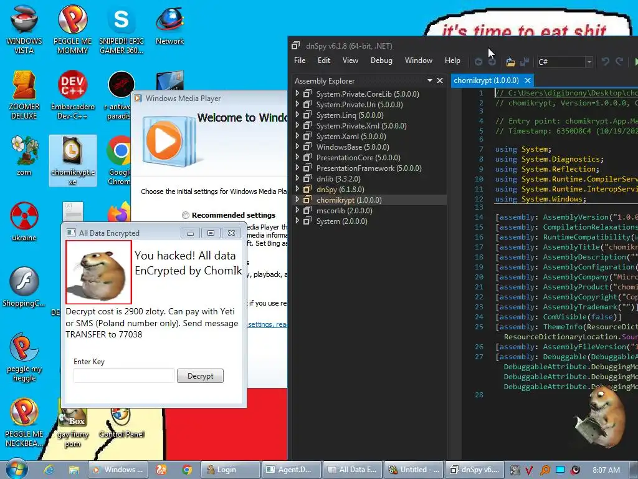Open the dnSpy View menu
Image resolution: width=638 pixels, height=479 pixels.
[350, 60]
